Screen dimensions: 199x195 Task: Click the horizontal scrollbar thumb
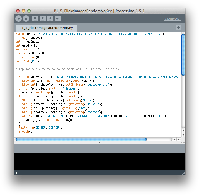[81, 139]
